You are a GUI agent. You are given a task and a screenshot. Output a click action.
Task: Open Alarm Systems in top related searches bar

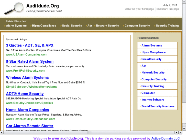tap(16, 26)
